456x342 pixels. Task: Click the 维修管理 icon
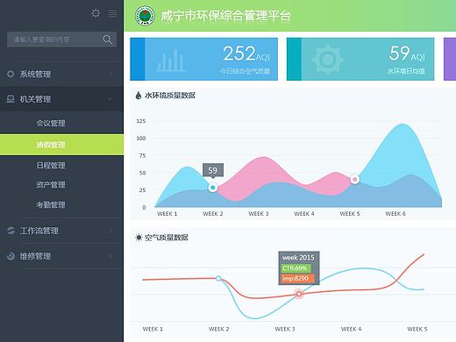[11, 256]
